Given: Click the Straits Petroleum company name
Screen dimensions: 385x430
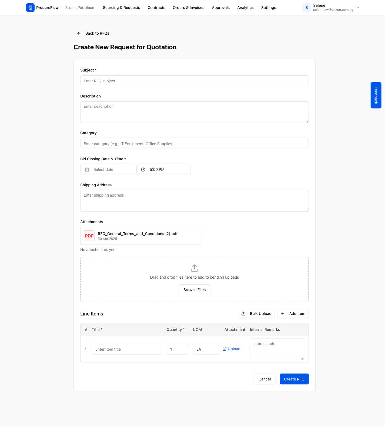Looking at the screenshot, I should [x=80, y=8].
